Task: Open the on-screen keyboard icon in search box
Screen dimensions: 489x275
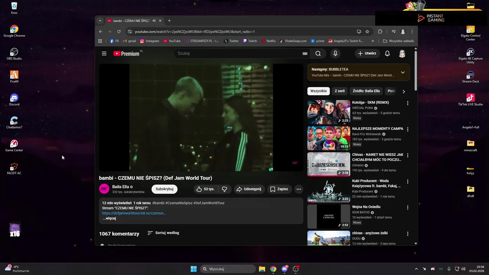Action: (x=305, y=53)
